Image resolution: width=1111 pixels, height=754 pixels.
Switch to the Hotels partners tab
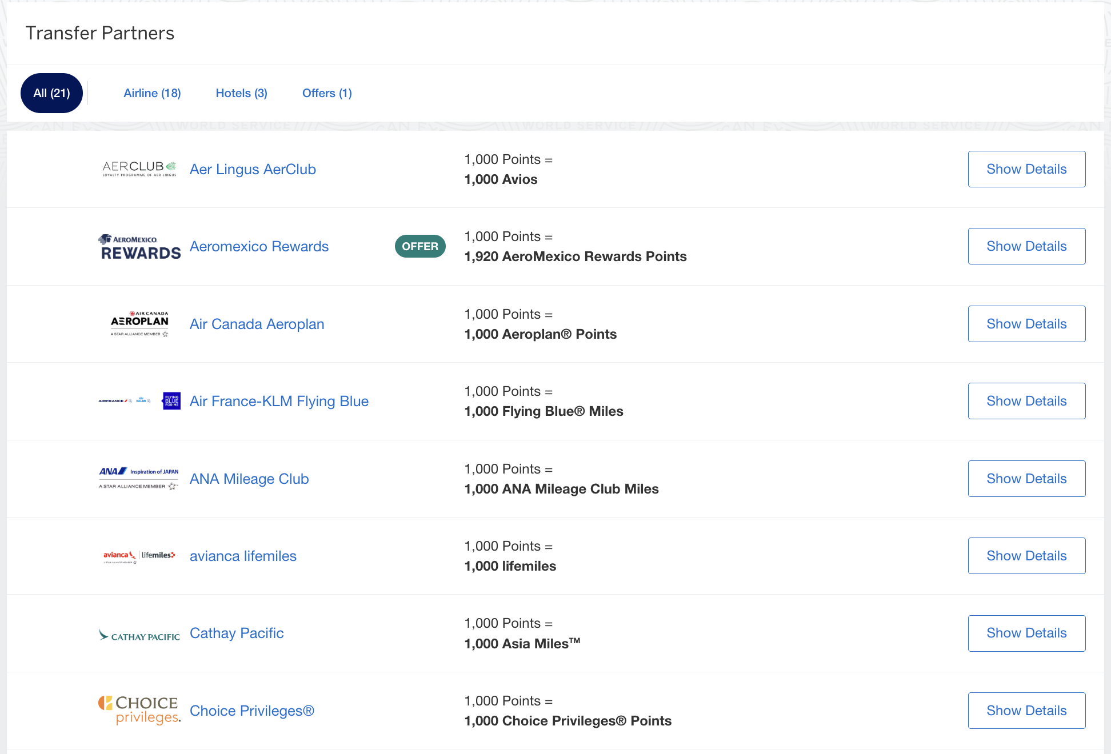(241, 93)
